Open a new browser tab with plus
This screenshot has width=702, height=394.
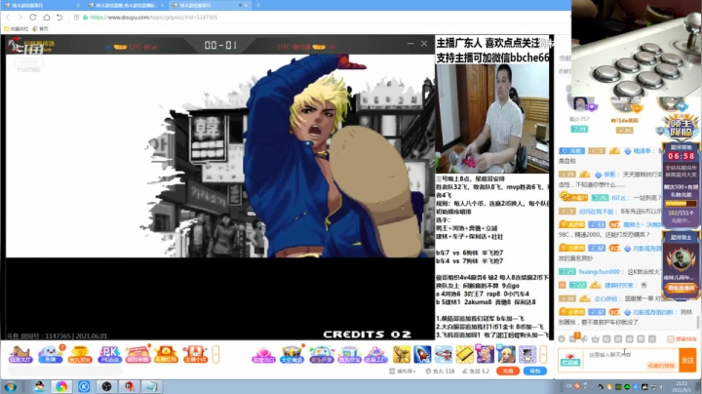257,6
